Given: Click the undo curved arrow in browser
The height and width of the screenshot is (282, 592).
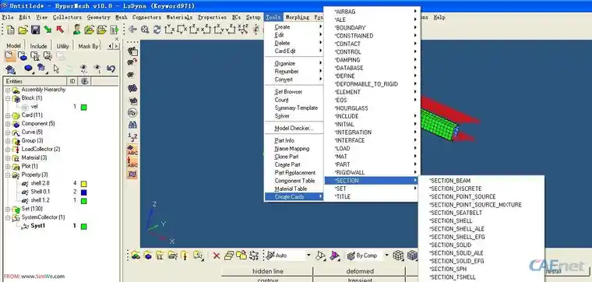Looking at the screenshot, I should (x=111, y=69).
